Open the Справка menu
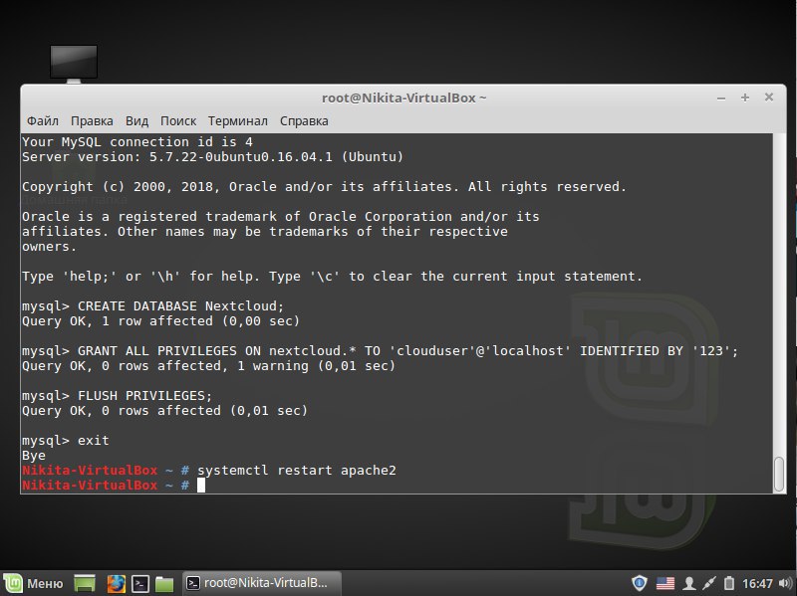 click(304, 121)
